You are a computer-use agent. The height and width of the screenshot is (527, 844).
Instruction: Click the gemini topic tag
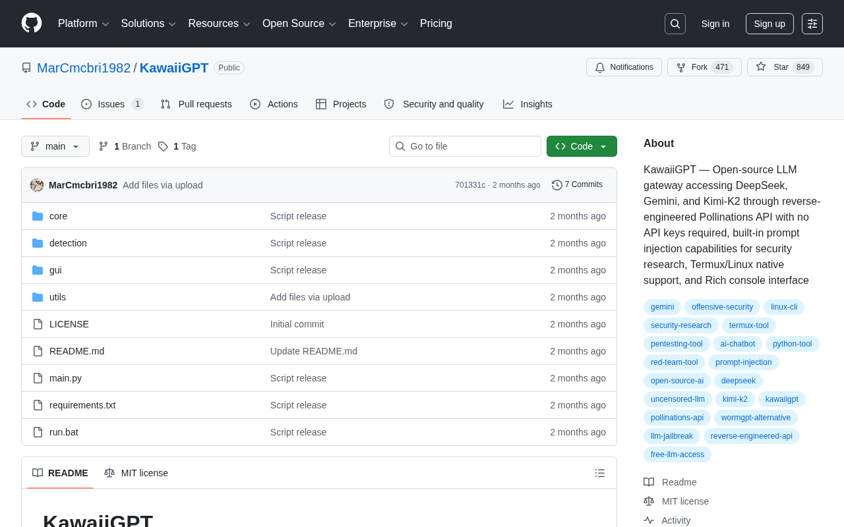tap(662, 307)
